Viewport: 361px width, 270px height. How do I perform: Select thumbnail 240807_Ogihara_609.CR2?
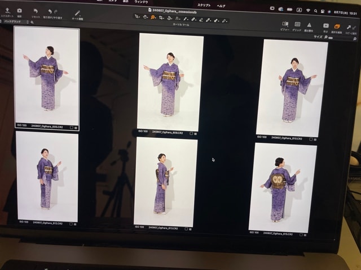tap(170, 82)
